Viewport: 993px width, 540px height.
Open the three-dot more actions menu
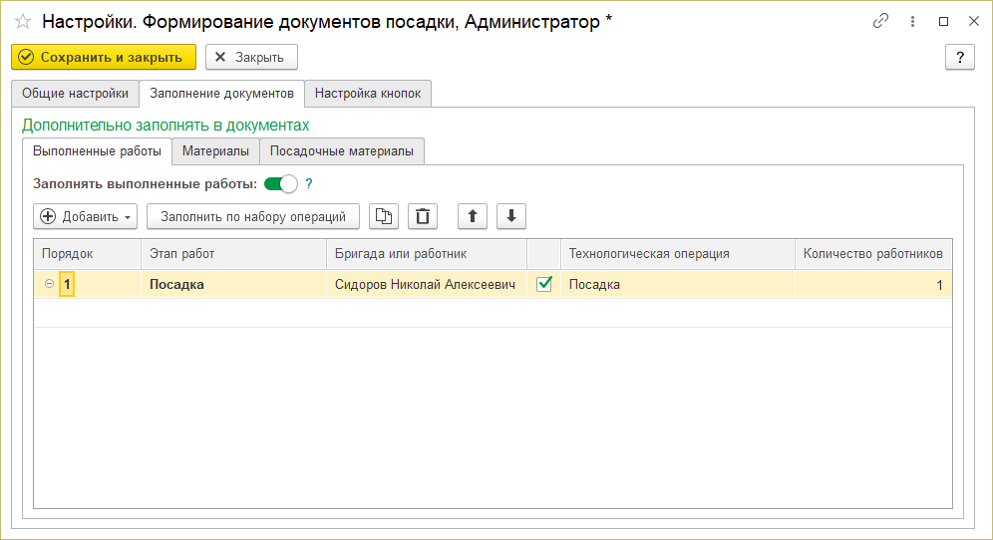coord(912,21)
